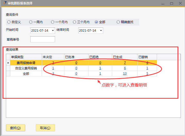185x136 pixels.
Task: Click the 已撤销 column header
Action: pos(143,57)
